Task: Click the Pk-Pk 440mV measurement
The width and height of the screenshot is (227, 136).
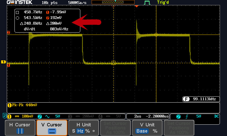Action: pyautogui.click(x=24, y=105)
